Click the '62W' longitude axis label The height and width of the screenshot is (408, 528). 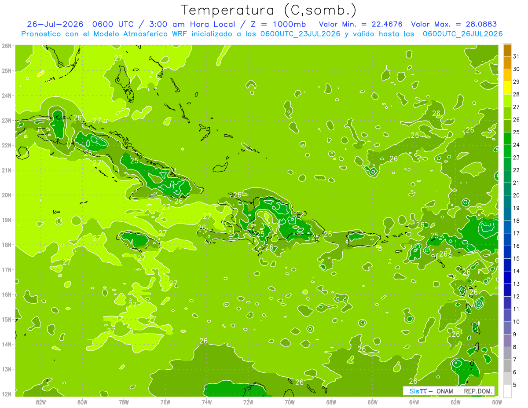pyautogui.click(x=455, y=402)
